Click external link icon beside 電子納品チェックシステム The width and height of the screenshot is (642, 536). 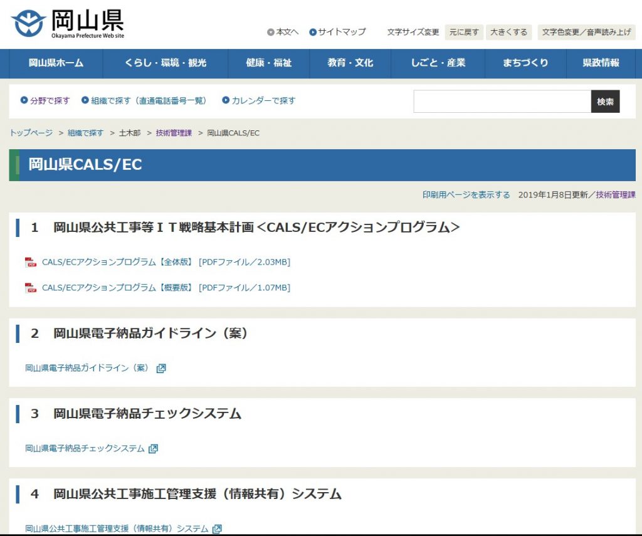click(x=153, y=448)
